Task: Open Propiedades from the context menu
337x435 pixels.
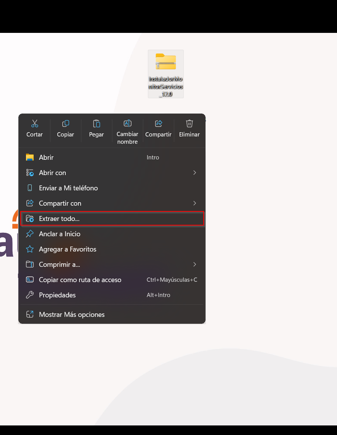Action: tap(112, 295)
